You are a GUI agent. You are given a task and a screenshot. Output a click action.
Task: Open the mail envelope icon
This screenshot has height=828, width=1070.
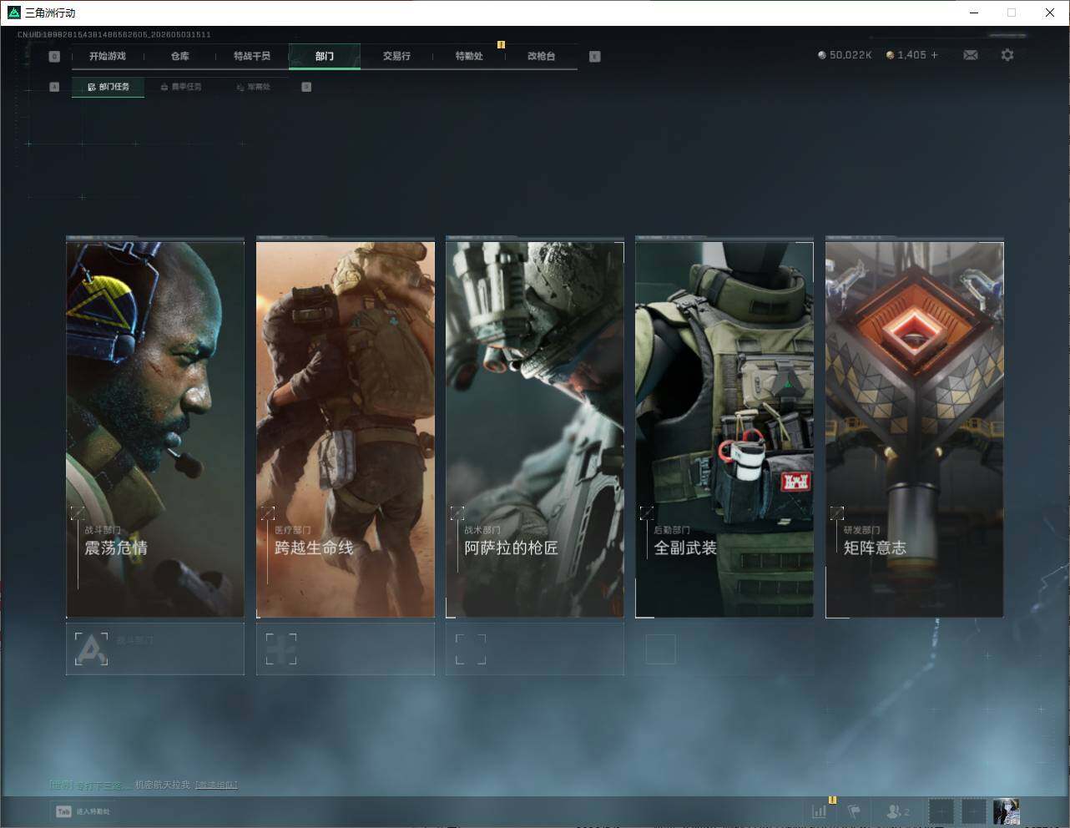[x=971, y=55]
